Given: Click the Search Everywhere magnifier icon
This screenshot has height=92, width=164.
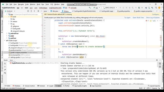Looking at the screenshot, I should [x=156, y=8].
